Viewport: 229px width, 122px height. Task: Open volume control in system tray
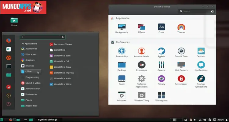pyautogui.click(x=205, y=120)
